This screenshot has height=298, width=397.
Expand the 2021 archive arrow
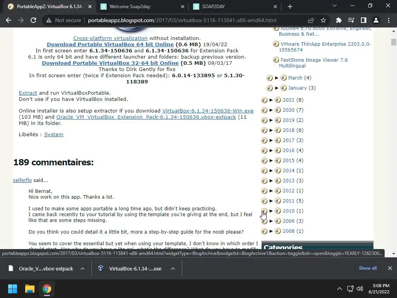coord(271,100)
